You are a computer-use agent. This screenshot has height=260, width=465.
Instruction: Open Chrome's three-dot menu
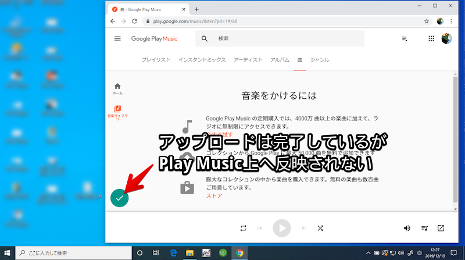(x=452, y=22)
